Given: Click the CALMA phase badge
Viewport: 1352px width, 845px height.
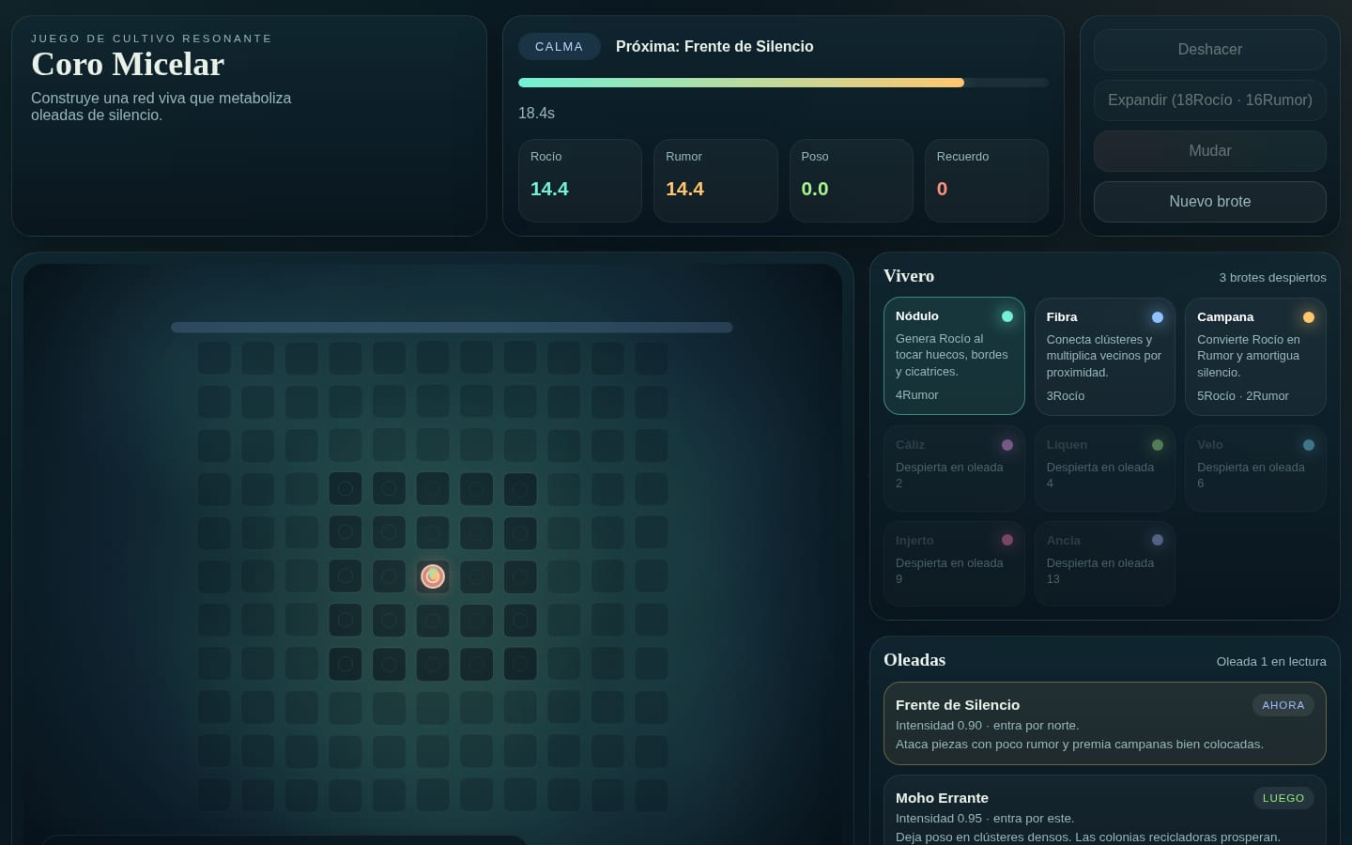Looking at the screenshot, I should pyautogui.click(x=560, y=47).
